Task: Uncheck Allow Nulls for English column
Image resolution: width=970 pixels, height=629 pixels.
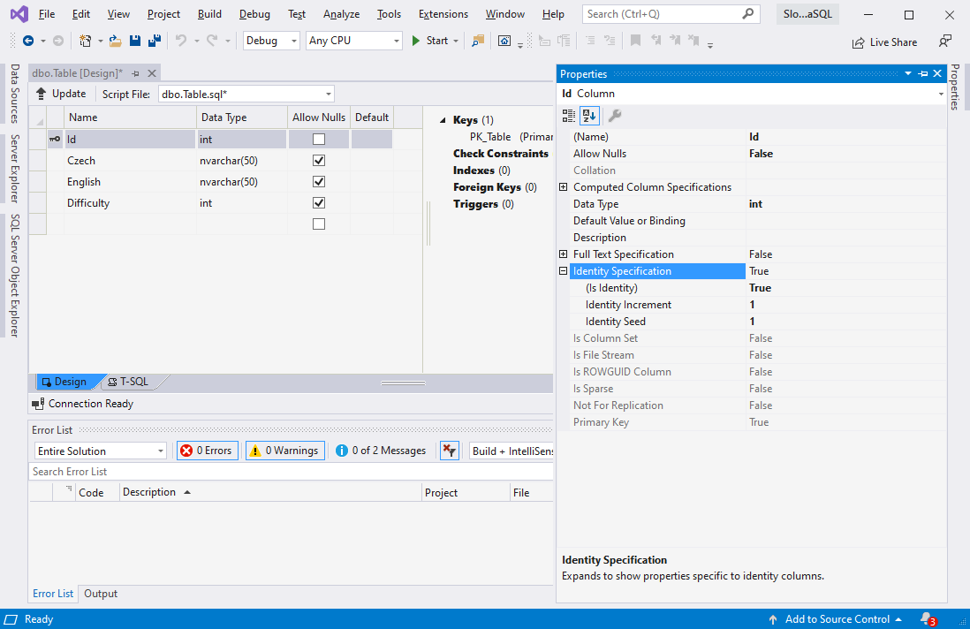Action: click(x=319, y=182)
